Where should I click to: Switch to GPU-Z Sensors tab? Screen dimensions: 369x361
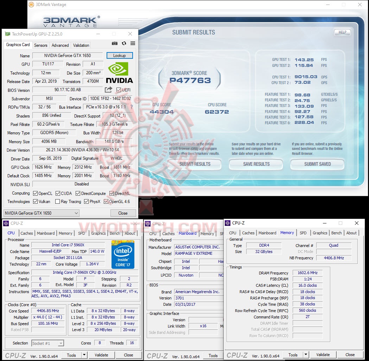coord(41,45)
